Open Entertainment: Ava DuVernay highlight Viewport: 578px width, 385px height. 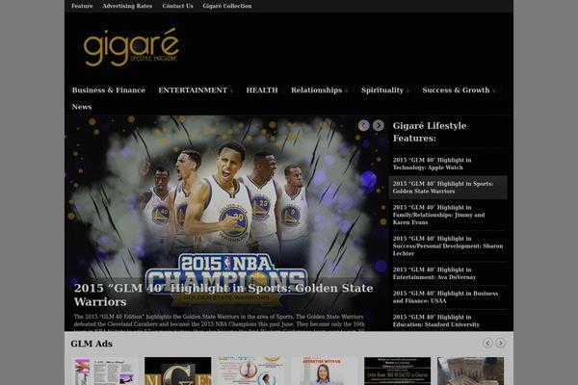(434, 273)
